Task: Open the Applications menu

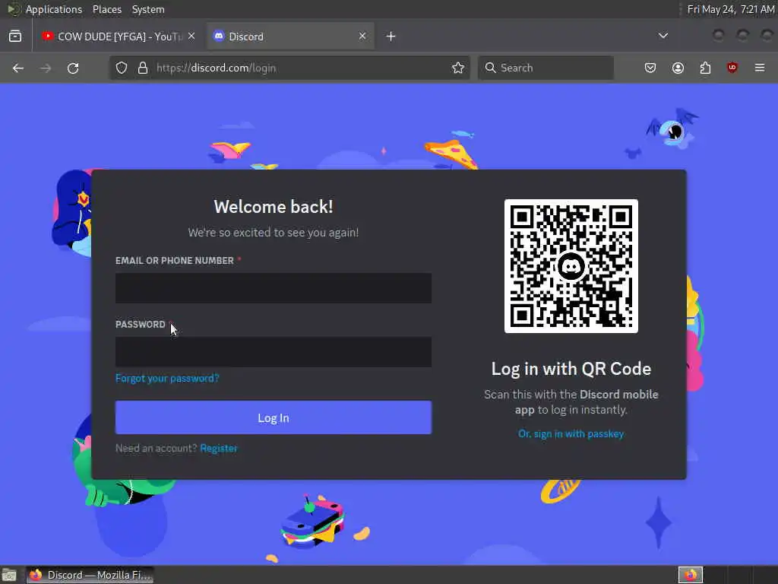Action: 54,9
